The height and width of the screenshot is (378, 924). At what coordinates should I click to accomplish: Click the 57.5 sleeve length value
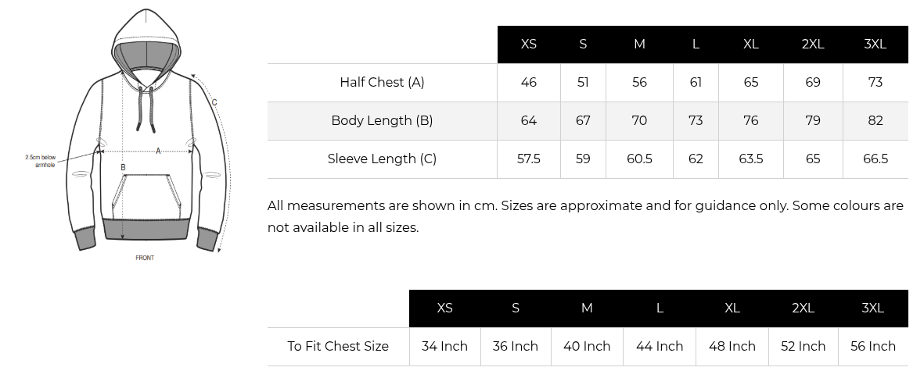pos(529,159)
